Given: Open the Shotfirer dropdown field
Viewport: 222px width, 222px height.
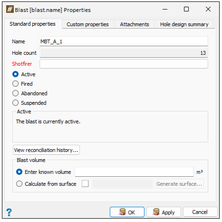Looking at the screenshot, I should (x=124, y=64).
